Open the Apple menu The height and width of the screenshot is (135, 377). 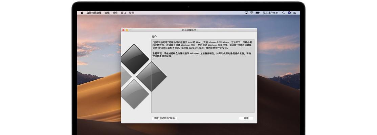coord(82,13)
